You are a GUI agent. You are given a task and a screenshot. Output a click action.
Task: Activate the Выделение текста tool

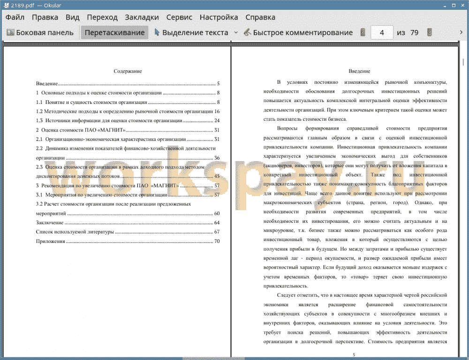[191, 33]
